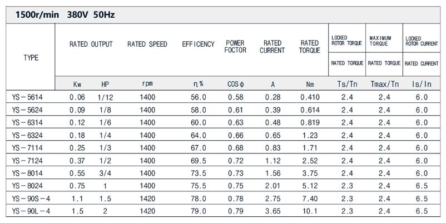Viewport: 446px width, 223px height.
Task: Click the 0.614 rated torque value
Action: [310, 110]
